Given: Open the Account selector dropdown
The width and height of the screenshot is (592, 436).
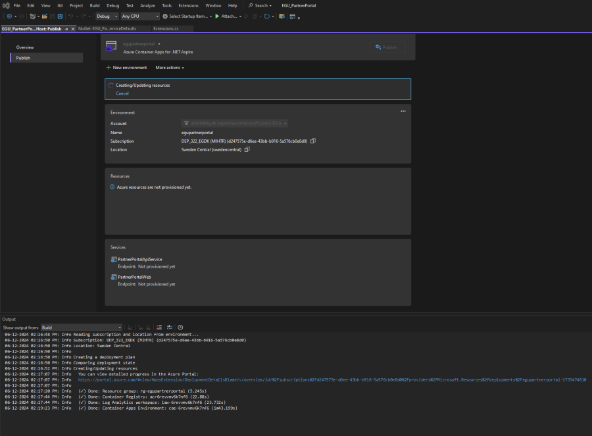Looking at the screenshot, I should 235,124.
